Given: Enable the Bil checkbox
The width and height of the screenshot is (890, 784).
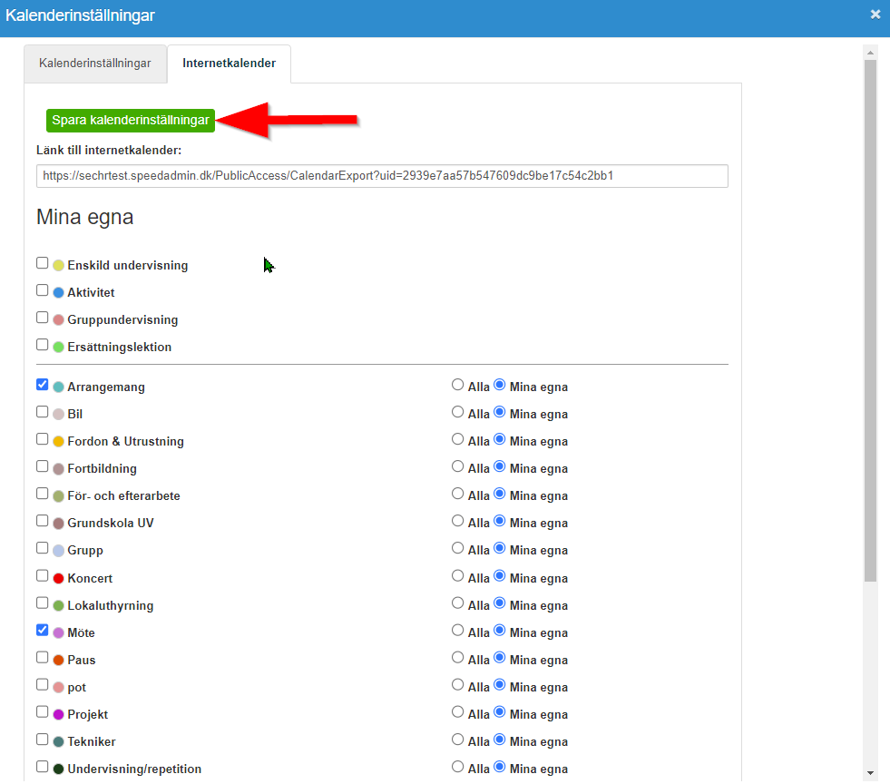Looking at the screenshot, I should coord(42,411).
